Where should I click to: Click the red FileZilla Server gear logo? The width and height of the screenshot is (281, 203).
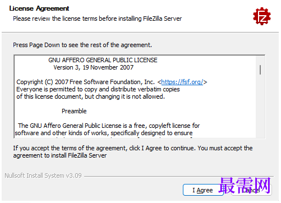coord(262,16)
